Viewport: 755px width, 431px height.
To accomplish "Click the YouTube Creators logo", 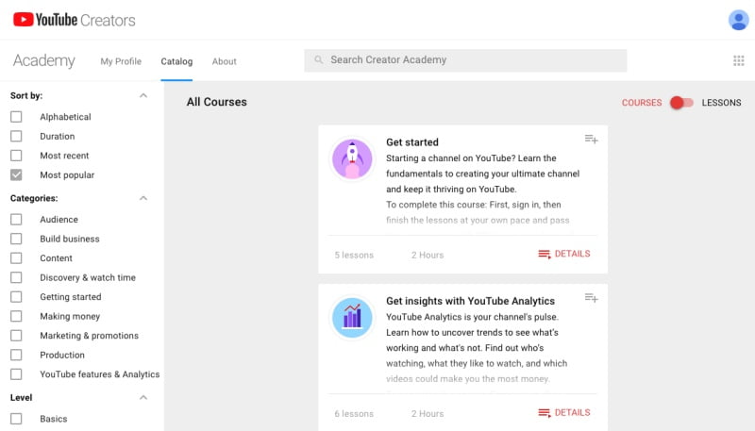I will coord(74,20).
